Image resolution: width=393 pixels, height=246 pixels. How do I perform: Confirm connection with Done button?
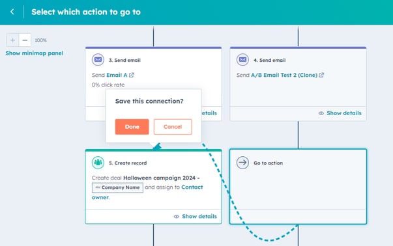click(132, 127)
